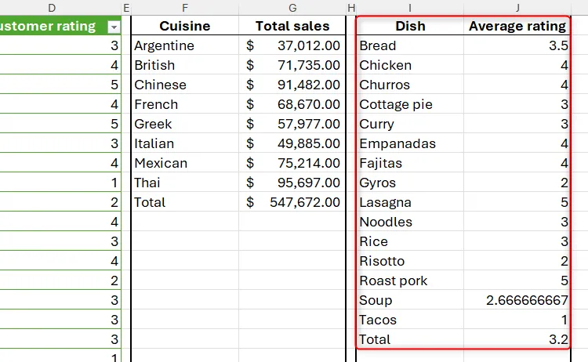The image size is (588, 362).
Task: Click the Soup average rating 2.666666667
Action: [517, 300]
